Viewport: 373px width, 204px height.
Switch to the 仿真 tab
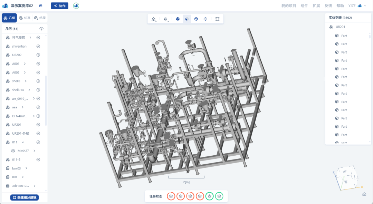pos(25,18)
